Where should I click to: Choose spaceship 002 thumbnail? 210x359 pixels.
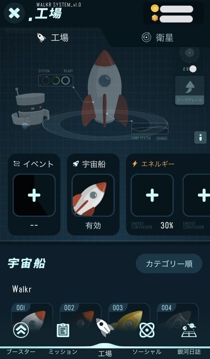coord(81,318)
